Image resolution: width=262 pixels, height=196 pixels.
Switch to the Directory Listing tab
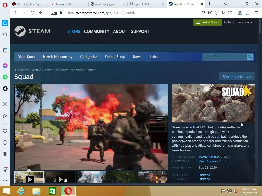pos(28,4)
